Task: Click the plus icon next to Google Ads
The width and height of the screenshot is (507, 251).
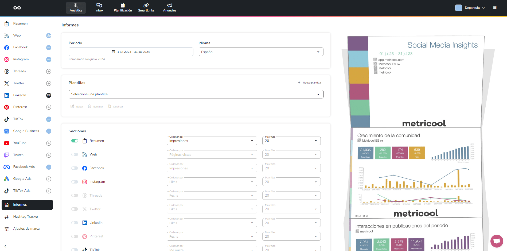Action: pos(49,179)
